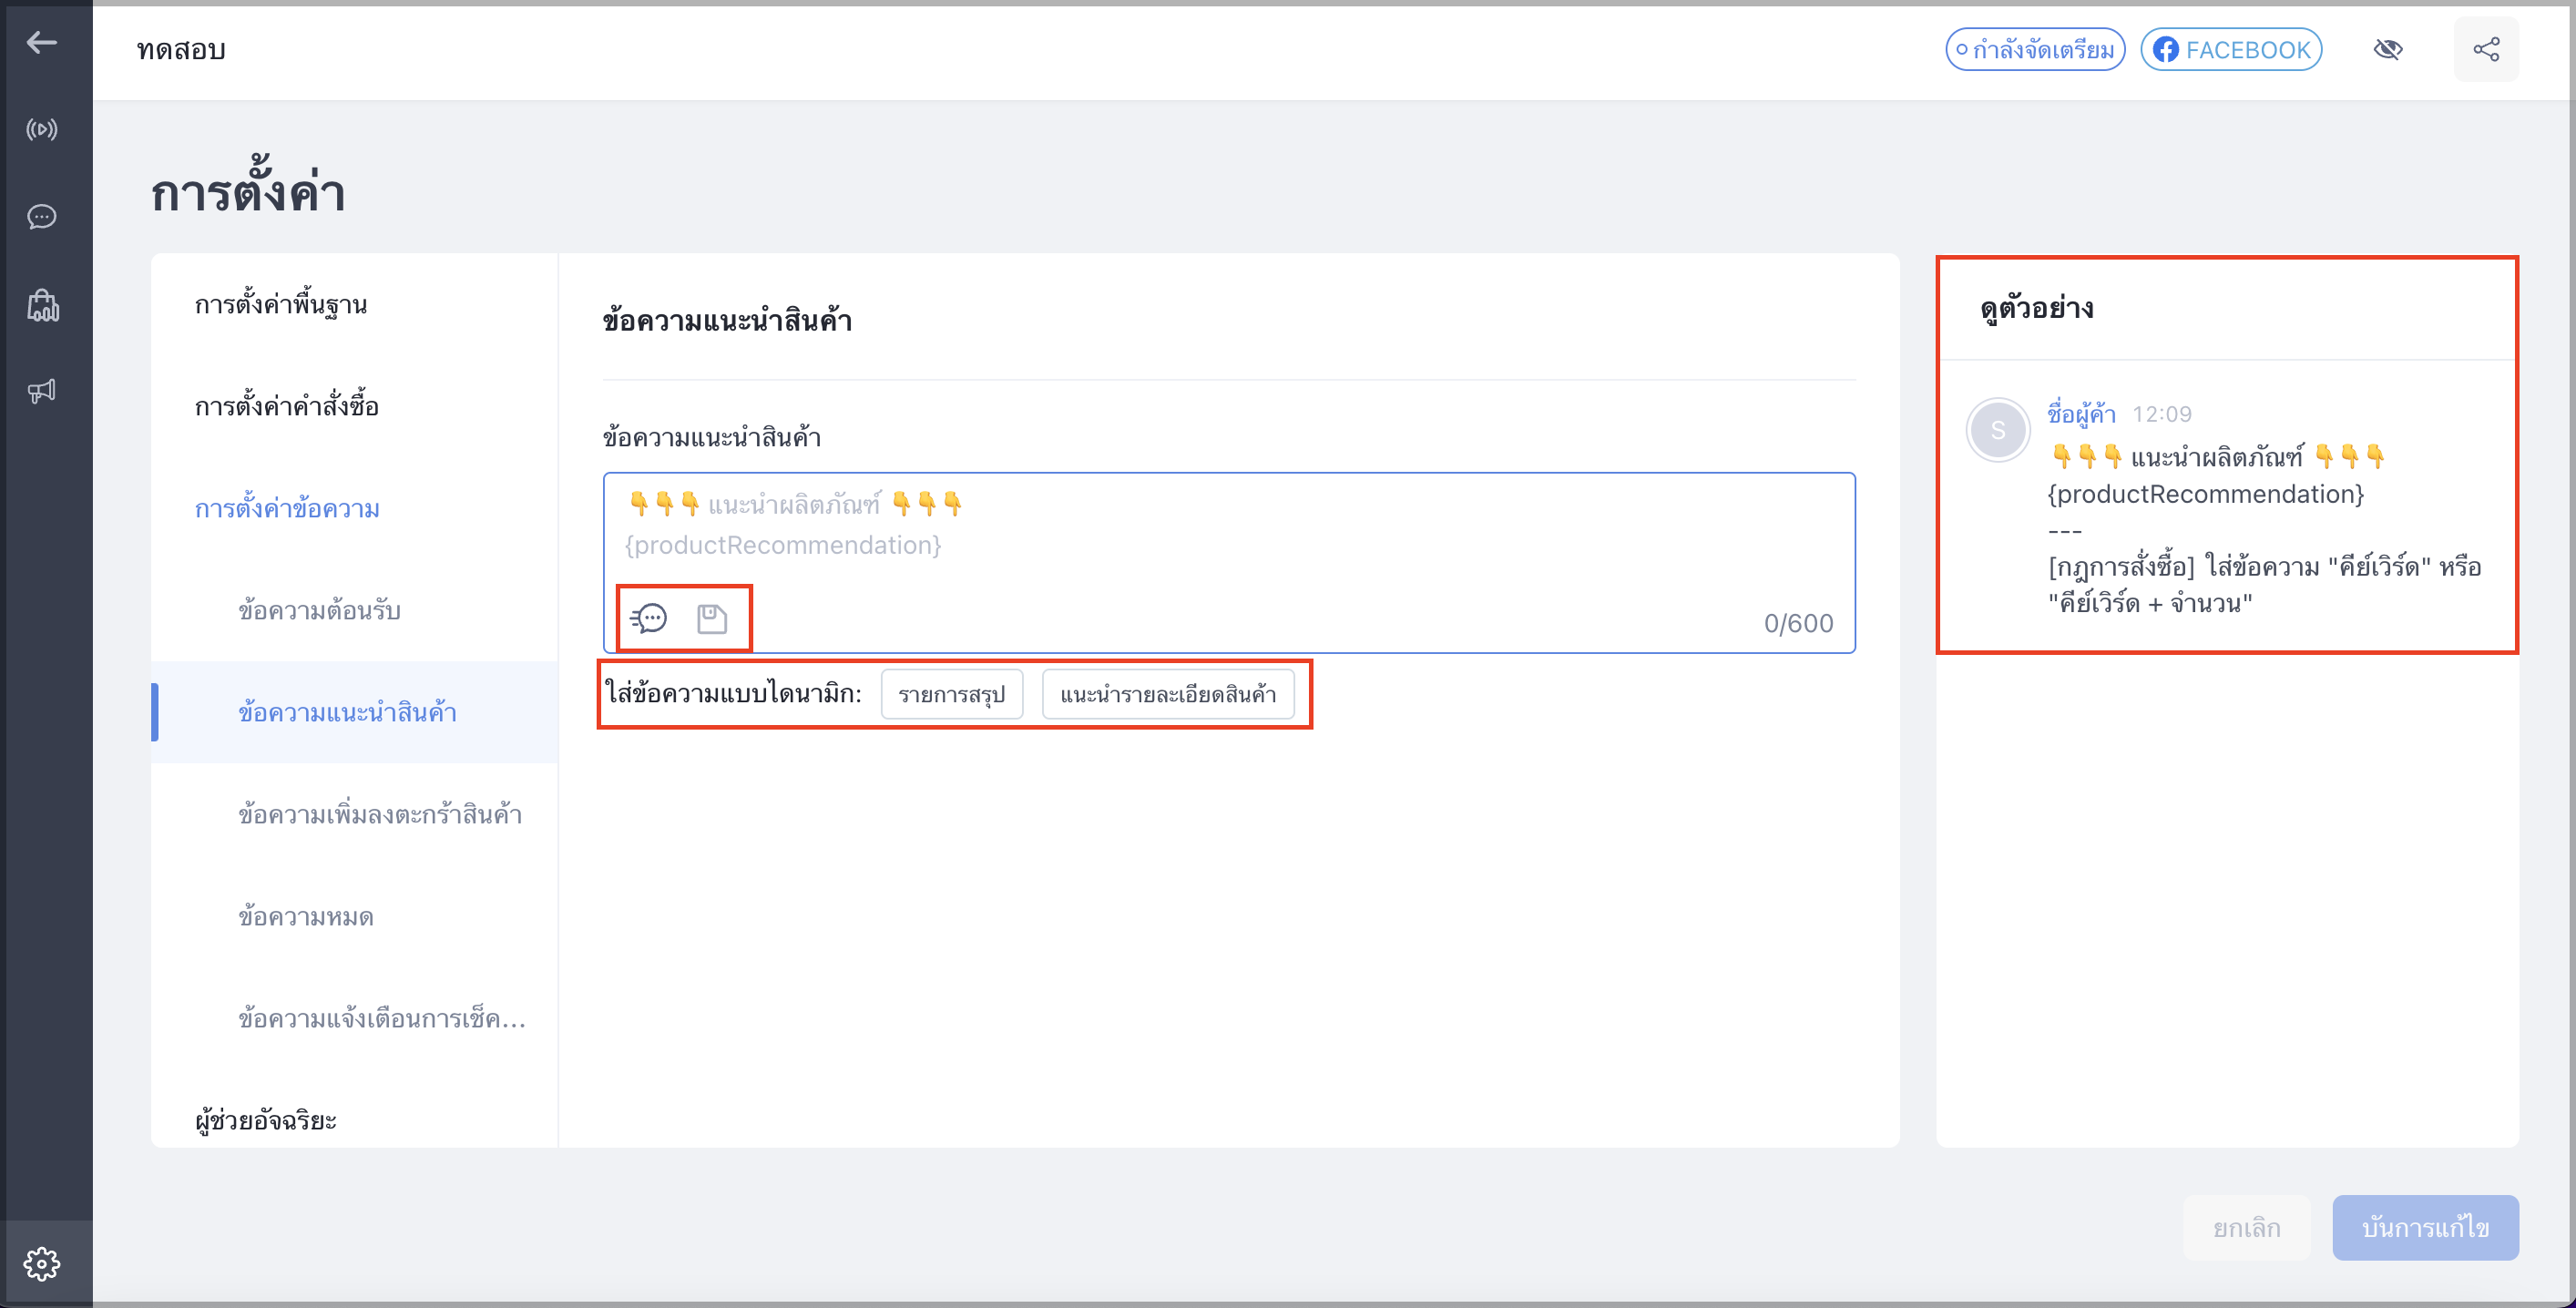Insert the แนะนำรายละเอียดสินค้า dynamic text
Screen dimensions: 2576x1308
1168,694
